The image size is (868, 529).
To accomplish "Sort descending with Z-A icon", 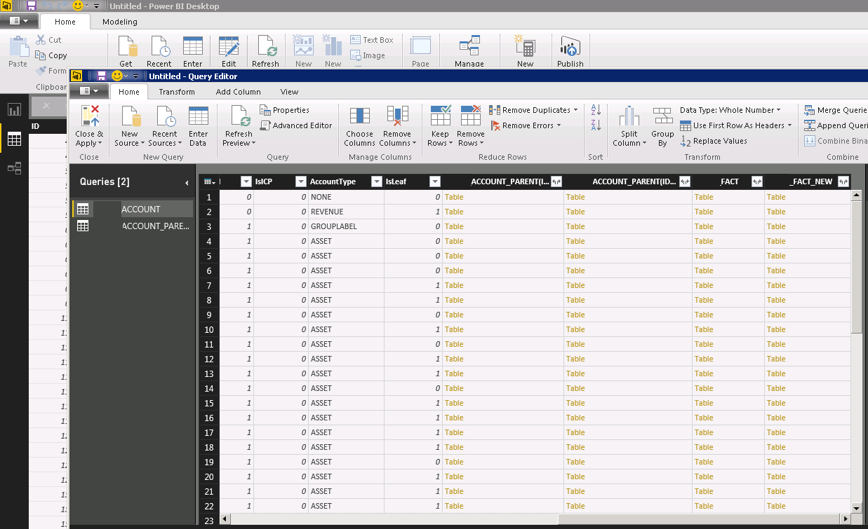I will tap(596, 125).
